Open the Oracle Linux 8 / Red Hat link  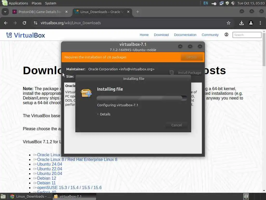[77, 160]
